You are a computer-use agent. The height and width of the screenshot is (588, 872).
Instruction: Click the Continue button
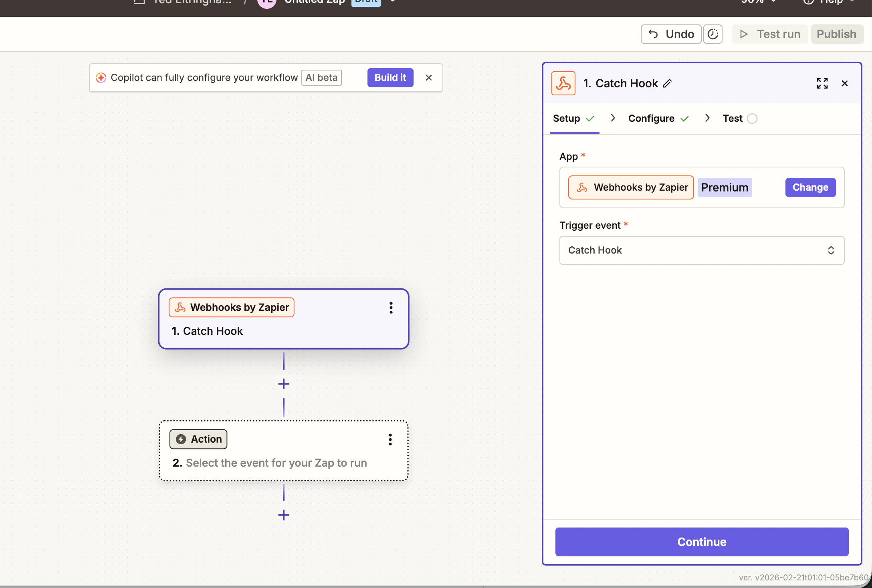(701, 542)
